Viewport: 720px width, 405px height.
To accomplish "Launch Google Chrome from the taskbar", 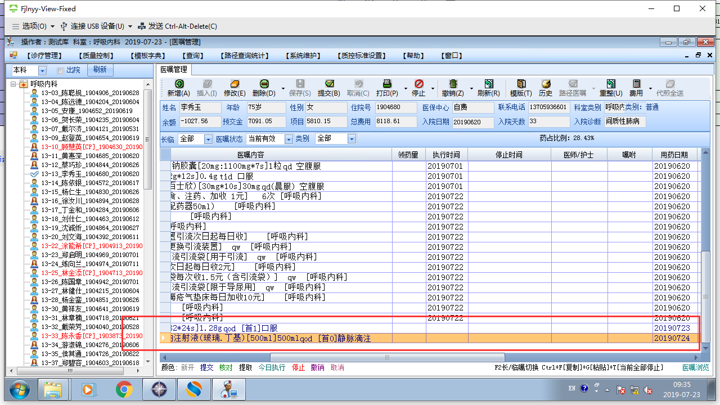I will [x=124, y=389].
